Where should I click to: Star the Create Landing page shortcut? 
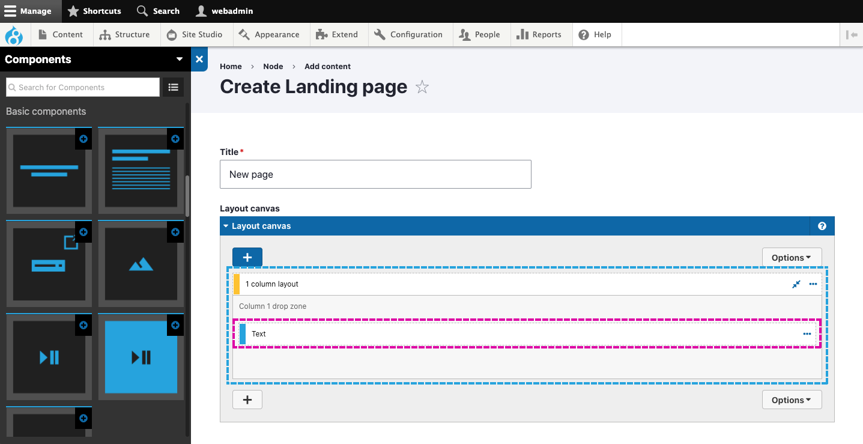click(422, 87)
